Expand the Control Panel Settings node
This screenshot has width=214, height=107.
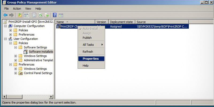[16, 73]
